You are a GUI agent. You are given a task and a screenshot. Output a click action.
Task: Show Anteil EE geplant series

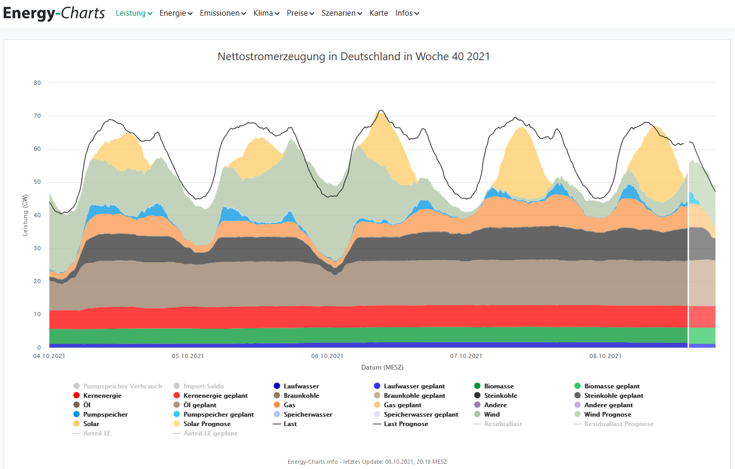coord(205,433)
